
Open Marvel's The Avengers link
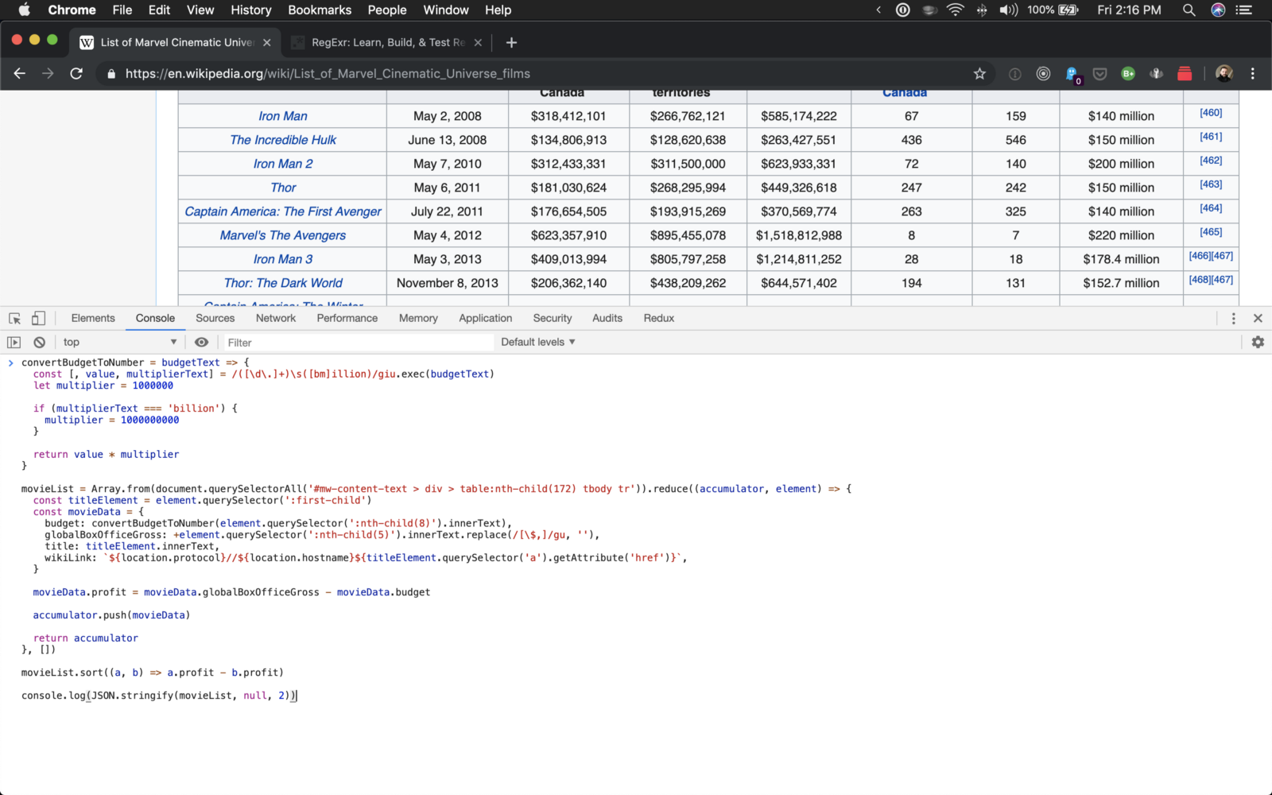[x=283, y=235]
